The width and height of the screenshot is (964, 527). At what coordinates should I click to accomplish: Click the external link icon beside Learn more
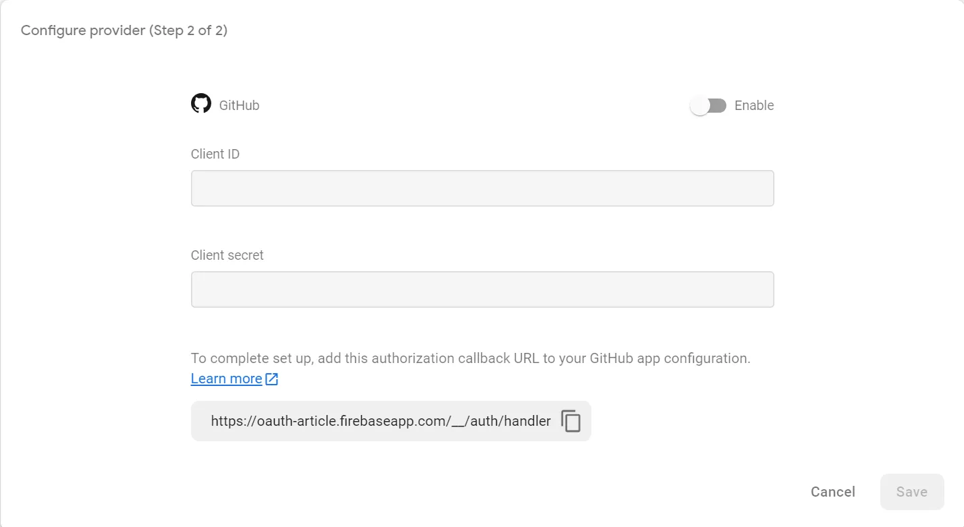(271, 379)
